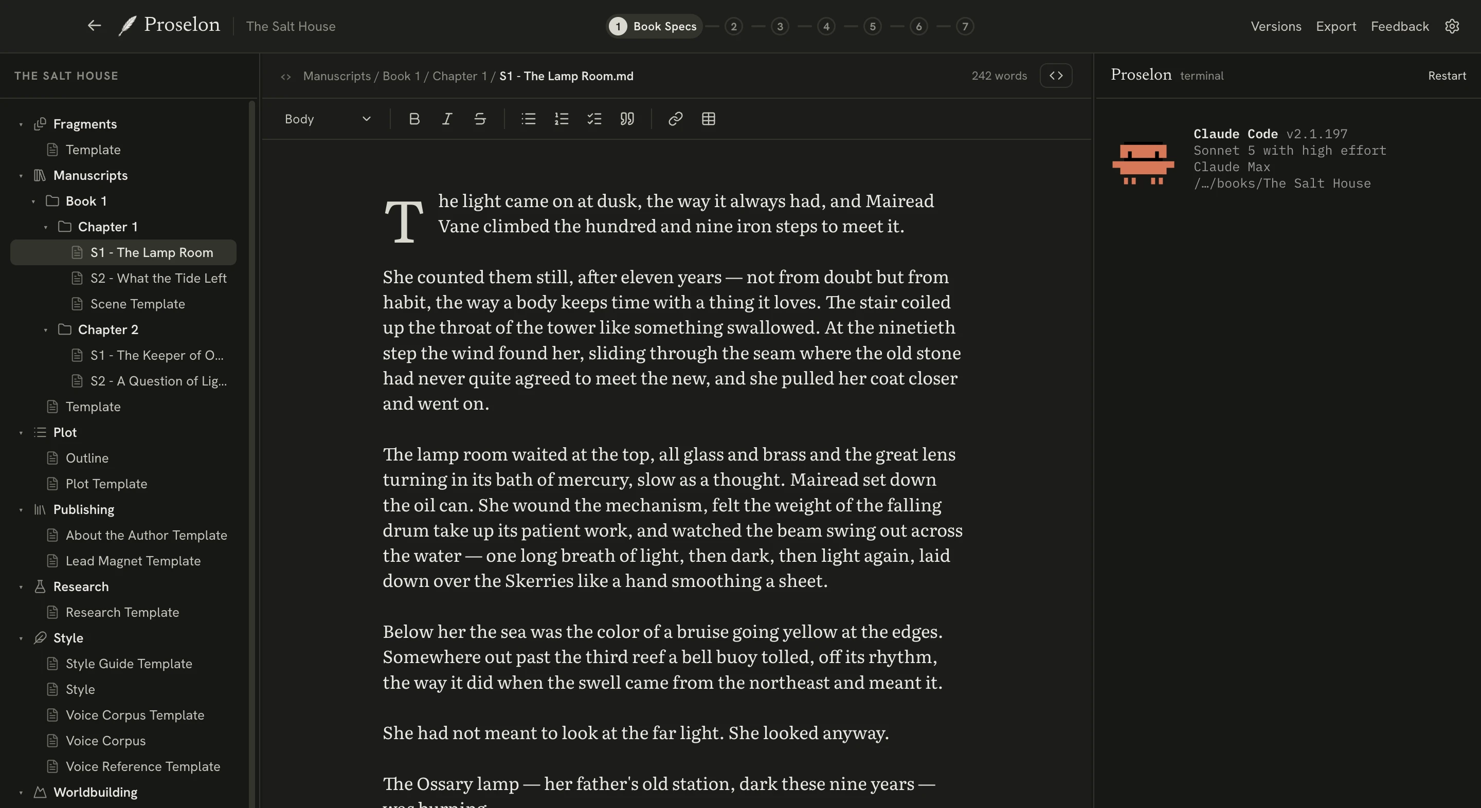This screenshot has height=808, width=1481.
Task: Click The Salt House book title in header
Action: 291,26
